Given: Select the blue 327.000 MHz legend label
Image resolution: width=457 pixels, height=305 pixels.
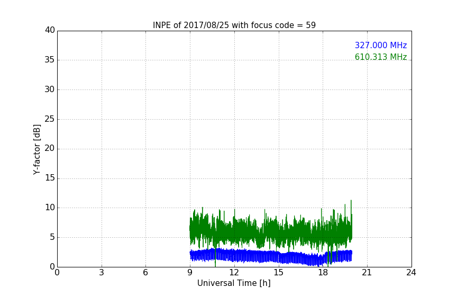Looking at the screenshot, I should [x=381, y=45].
